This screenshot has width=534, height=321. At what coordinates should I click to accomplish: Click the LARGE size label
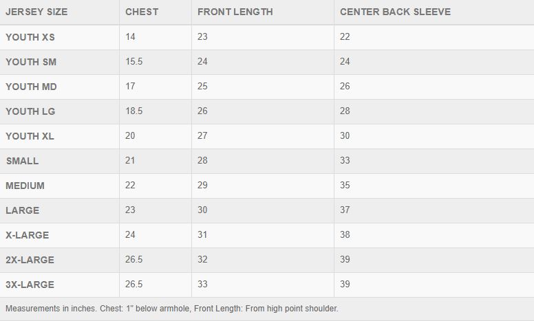pyautogui.click(x=23, y=210)
